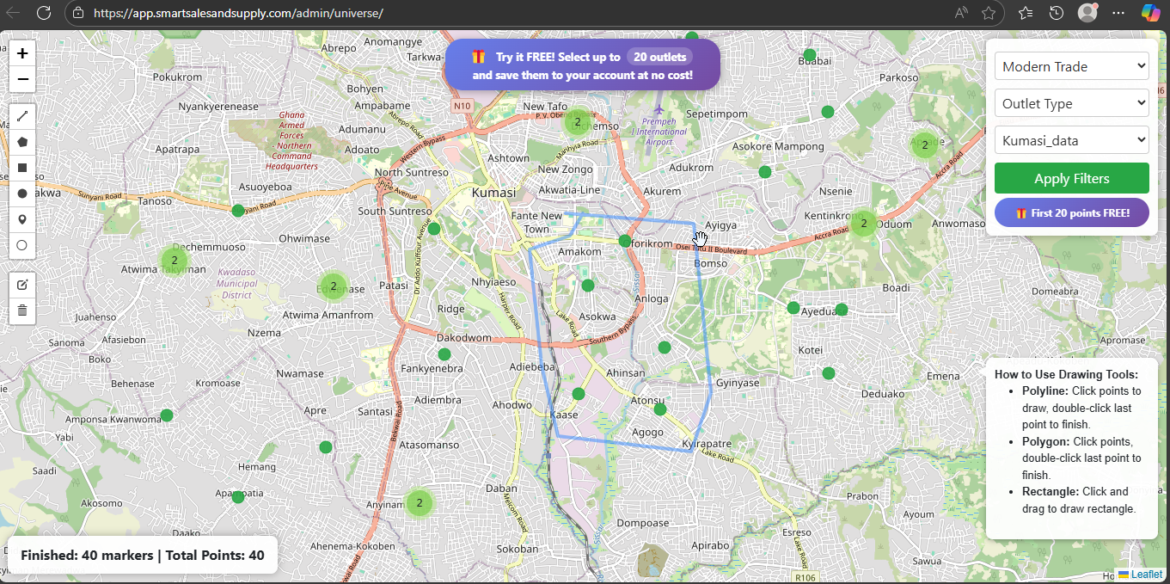Zoom in using the plus map control
1170x584 pixels.
pos(21,52)
